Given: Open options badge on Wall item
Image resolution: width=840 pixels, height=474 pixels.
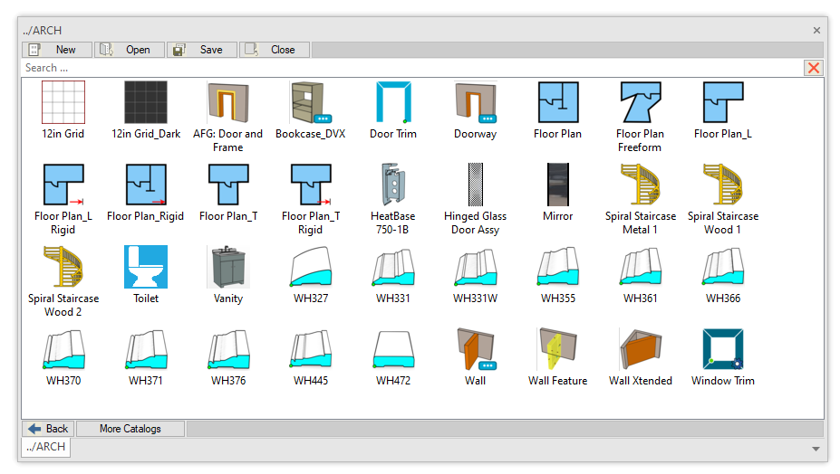Looking at the screenshot, I should (x=488, y=365).
